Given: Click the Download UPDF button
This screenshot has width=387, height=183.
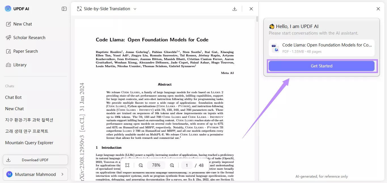Looking at the screenshot, I should tap(35, 160).
